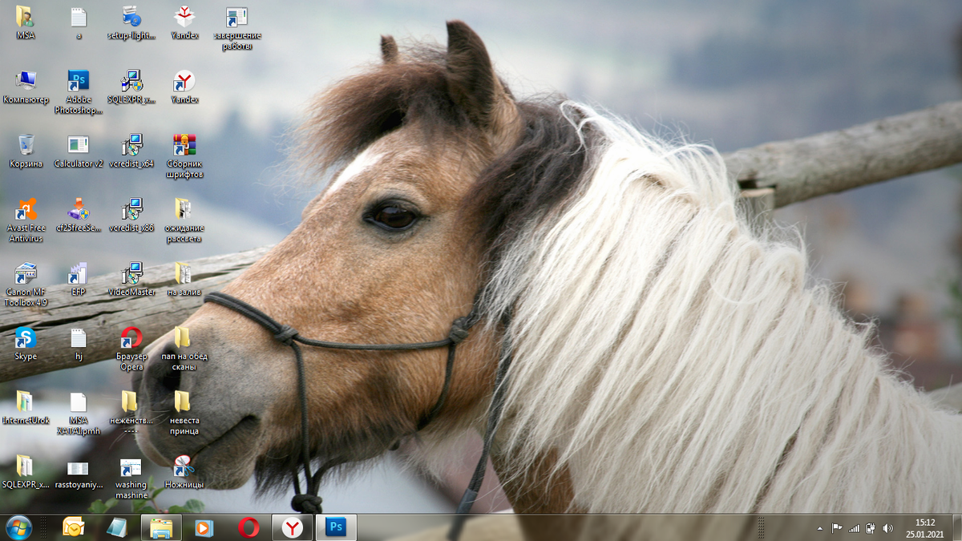Open the Windows Start menu orb
The width and height of the screenshot is (962, 541).
click(x=18, y=527)
